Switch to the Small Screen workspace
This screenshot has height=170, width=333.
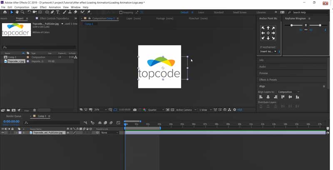click(x=240, y=12)
